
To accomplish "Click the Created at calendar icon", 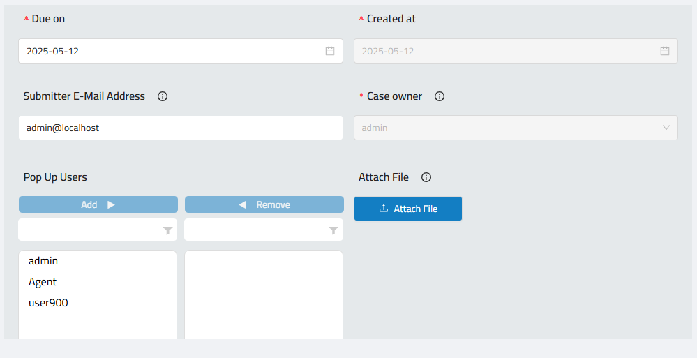I will pyautogui.click(x=664, y=51).
